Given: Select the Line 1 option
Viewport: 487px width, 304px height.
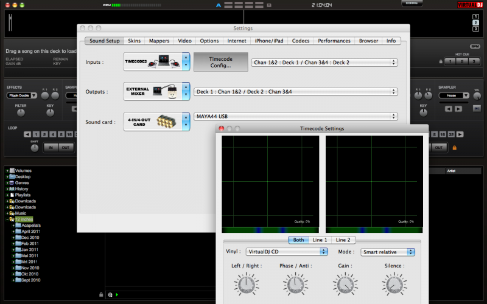Looking at the screenshot, I should (x=320, y=240).
